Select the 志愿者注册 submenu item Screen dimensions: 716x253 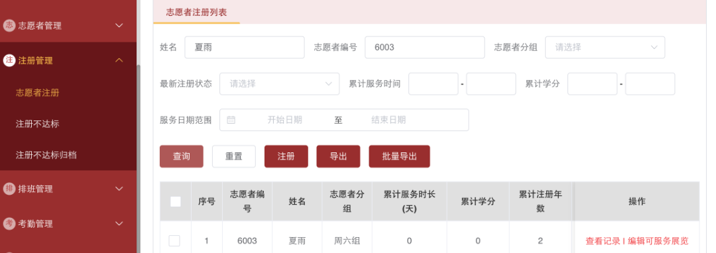pyautogui.click(x=37, y=93)
